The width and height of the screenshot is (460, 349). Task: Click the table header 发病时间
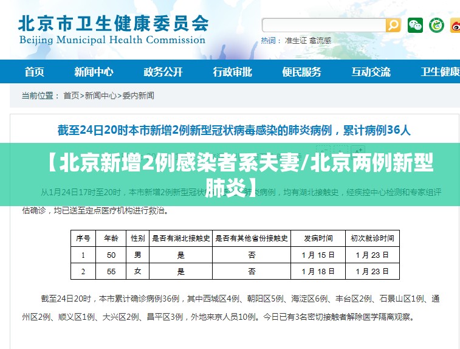pos(318,238)
